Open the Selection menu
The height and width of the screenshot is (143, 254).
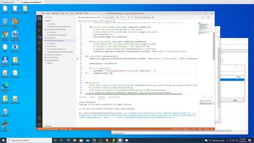[x=55, y=13]
